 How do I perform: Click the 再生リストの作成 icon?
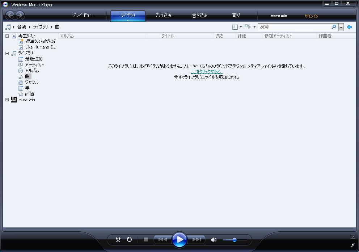[x=21, y=42]
